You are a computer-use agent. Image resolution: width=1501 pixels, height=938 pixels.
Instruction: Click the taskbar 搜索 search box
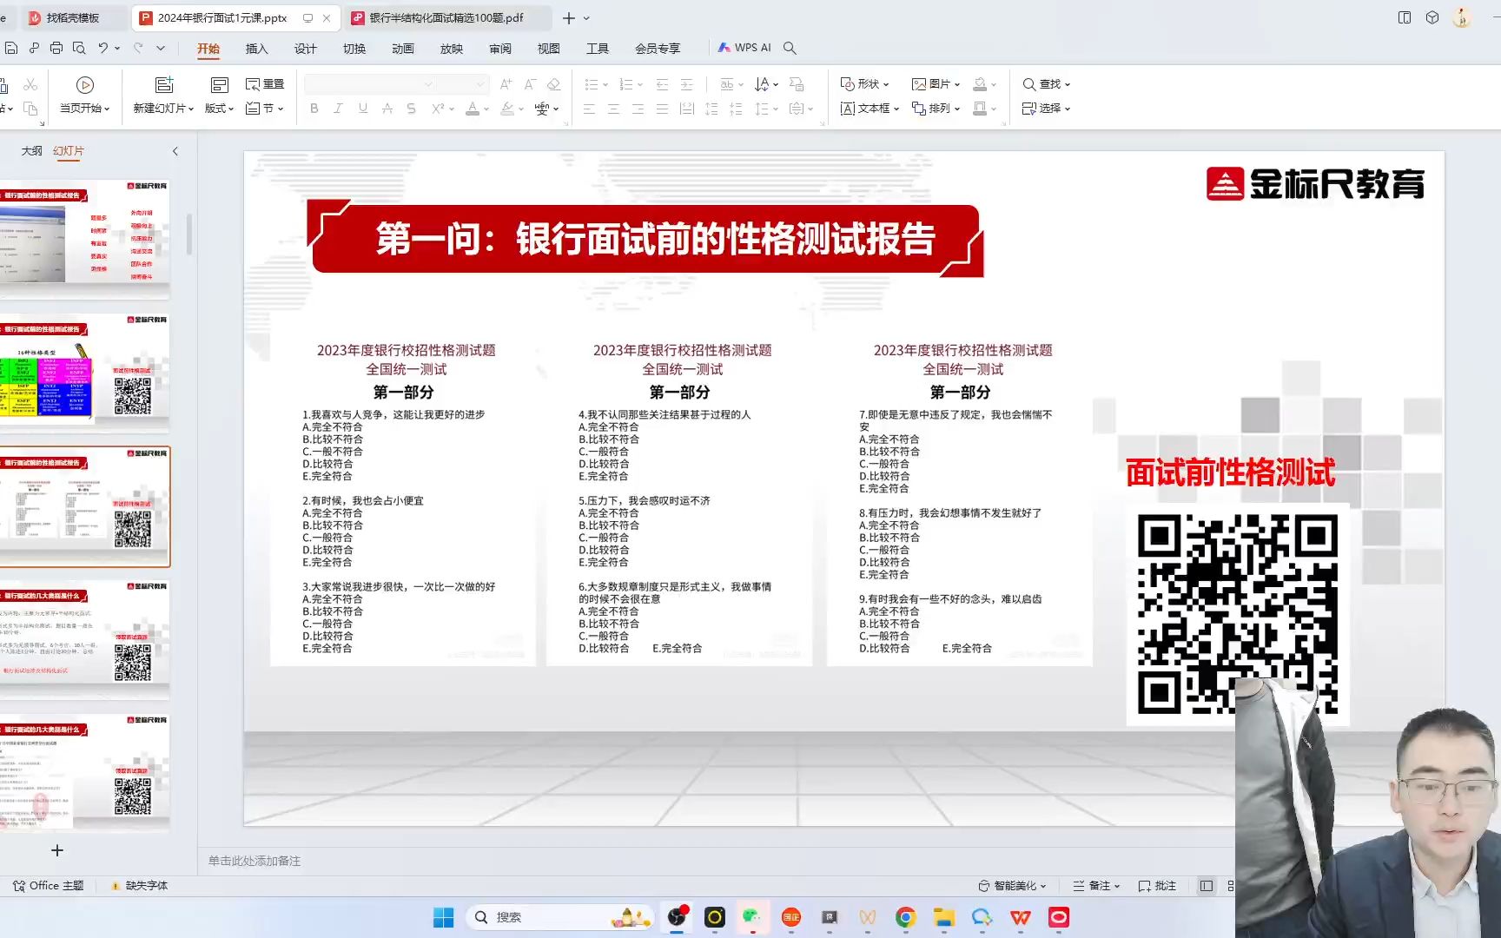click(559, 917)
